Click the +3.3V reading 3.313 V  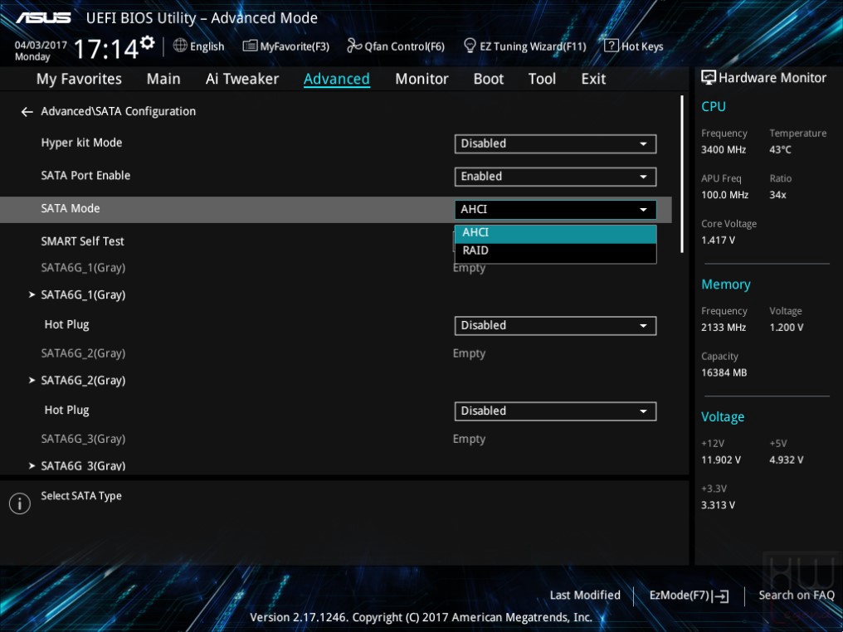(718, 505)
